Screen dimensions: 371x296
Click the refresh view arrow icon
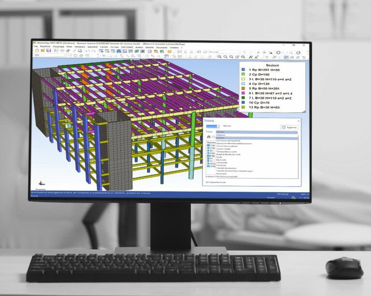298,52
